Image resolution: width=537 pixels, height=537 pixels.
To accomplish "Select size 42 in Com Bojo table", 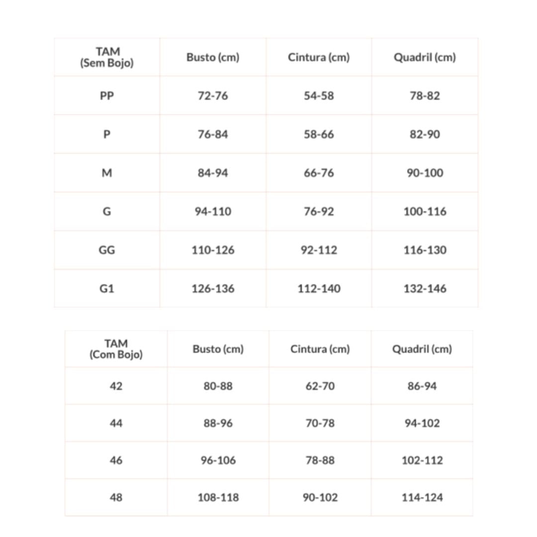I will (116, 386).
